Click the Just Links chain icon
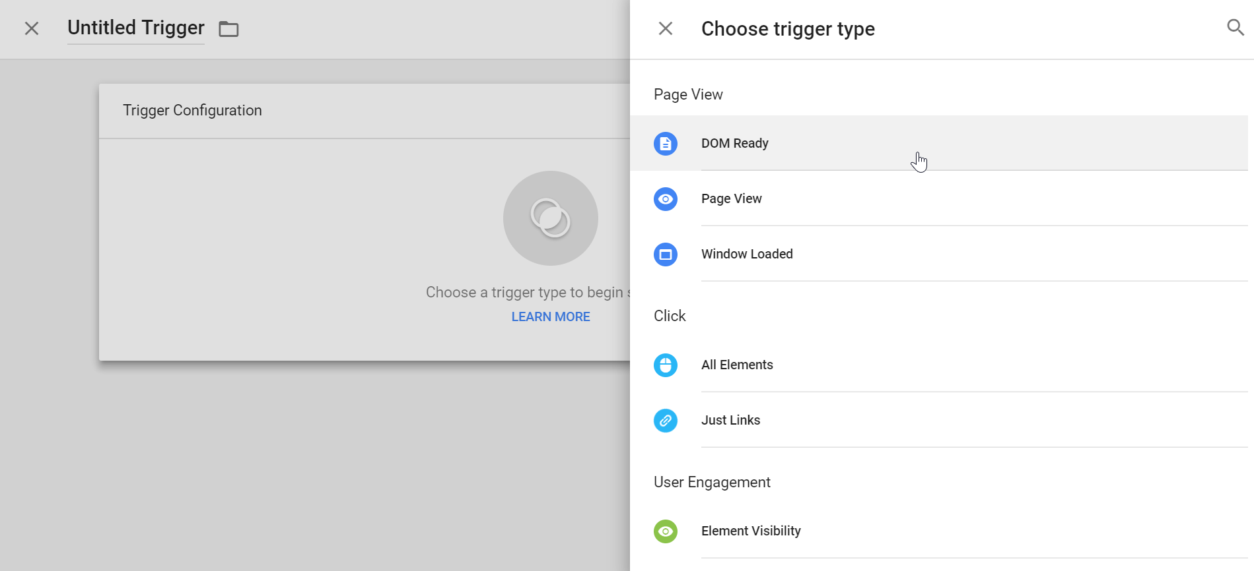The width and height of the screenshot is (1254, 571). (665, 420)
